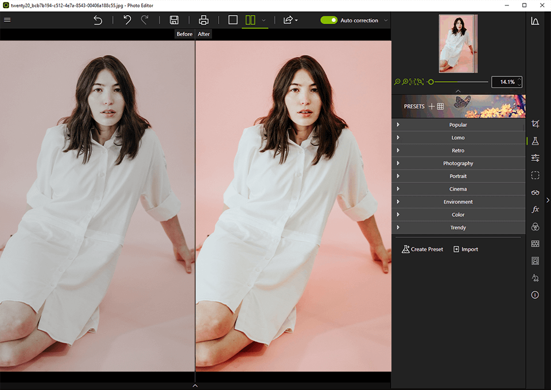Click the Print icon in toolbar
Screen dimensions: 551x390
(204, 20)
